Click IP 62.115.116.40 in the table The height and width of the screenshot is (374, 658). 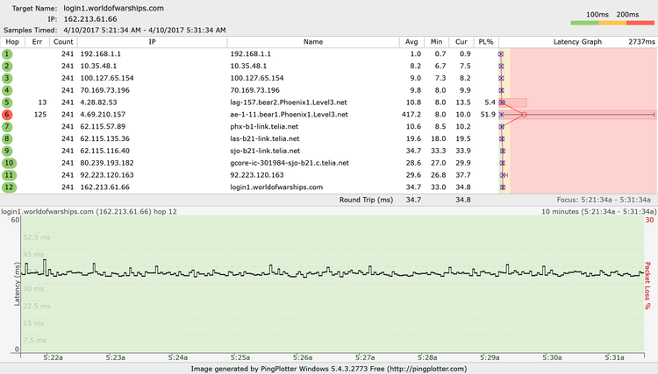(105, 151)
